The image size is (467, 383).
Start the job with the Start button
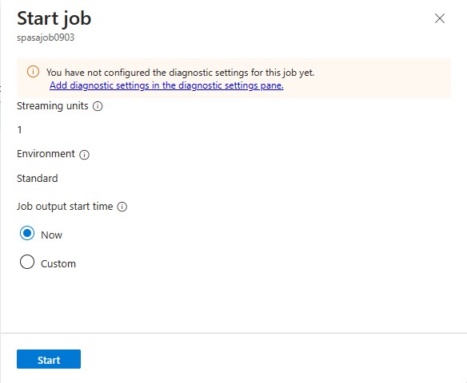tap(49, 359)
